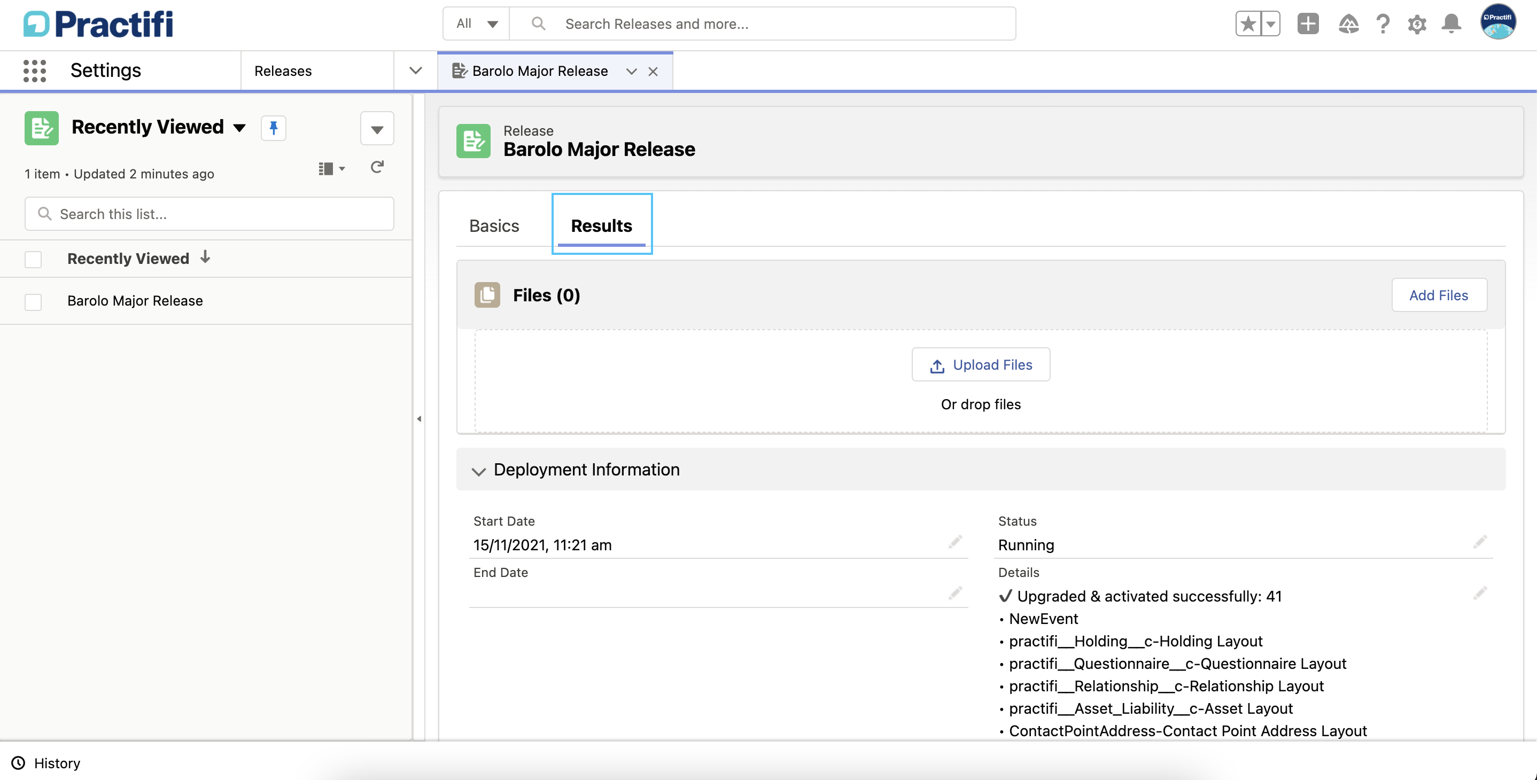Open the notifications bell
Screen dimensions: 1537x780
(1451, 24)
